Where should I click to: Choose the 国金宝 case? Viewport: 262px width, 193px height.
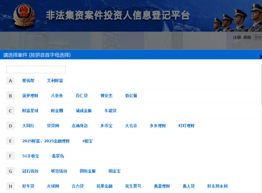[115, 171]
